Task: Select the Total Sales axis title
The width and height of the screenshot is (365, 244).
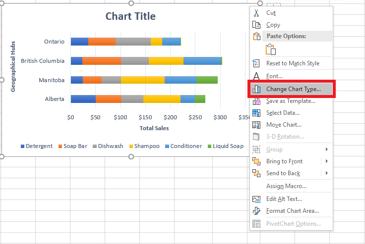Action: [x=154, y=128]
